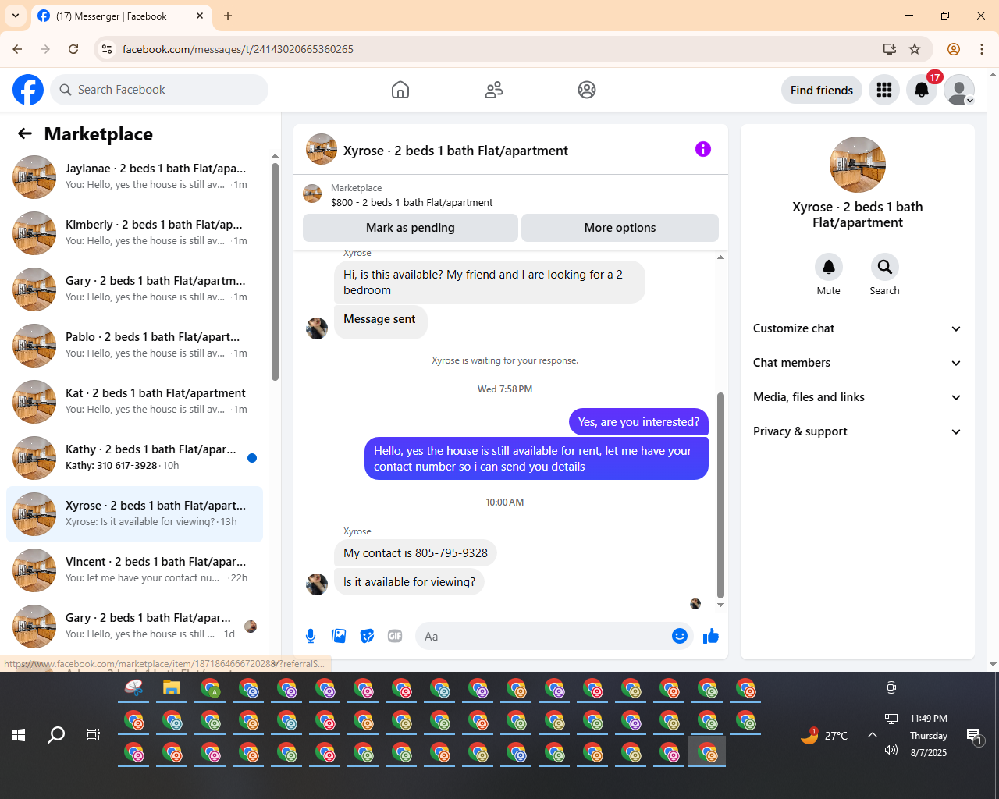
Task: Click the 'Yes, are you interested?' message
Action: coord(638,422)
